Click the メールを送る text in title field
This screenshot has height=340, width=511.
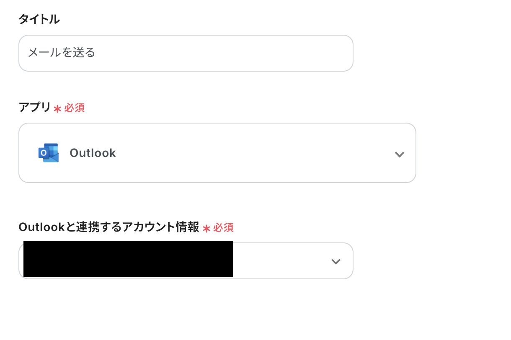click(x=62, y=53)
